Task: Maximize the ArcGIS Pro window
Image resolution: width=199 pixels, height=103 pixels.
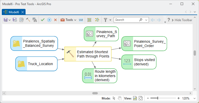Action: point(182,4)
